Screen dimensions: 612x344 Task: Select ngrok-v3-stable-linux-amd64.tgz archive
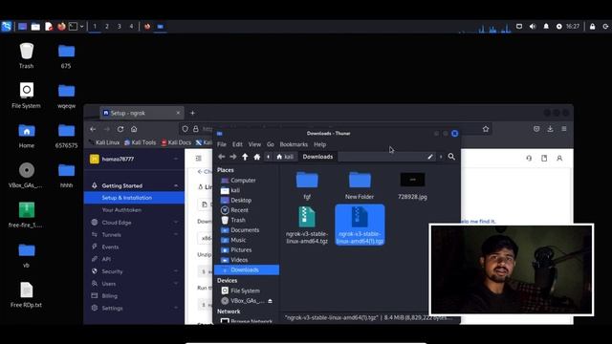pyautogui.click(x=307, y=226)
